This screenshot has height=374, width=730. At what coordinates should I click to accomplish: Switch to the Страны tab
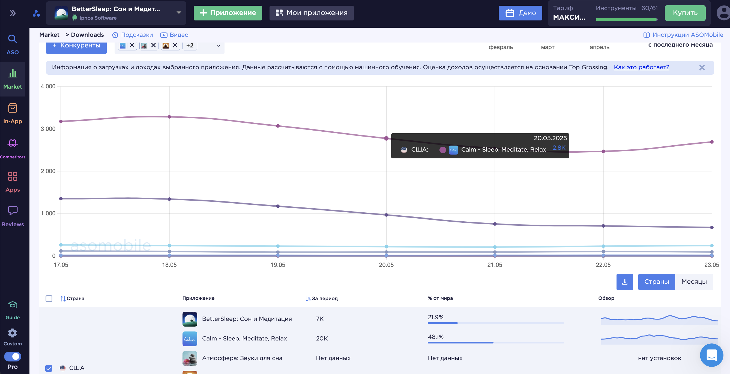pos(656,282)
